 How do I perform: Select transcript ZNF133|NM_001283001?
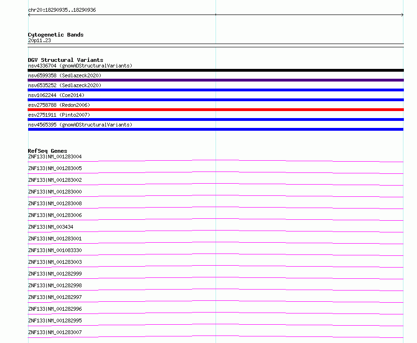tap(55, 239)
